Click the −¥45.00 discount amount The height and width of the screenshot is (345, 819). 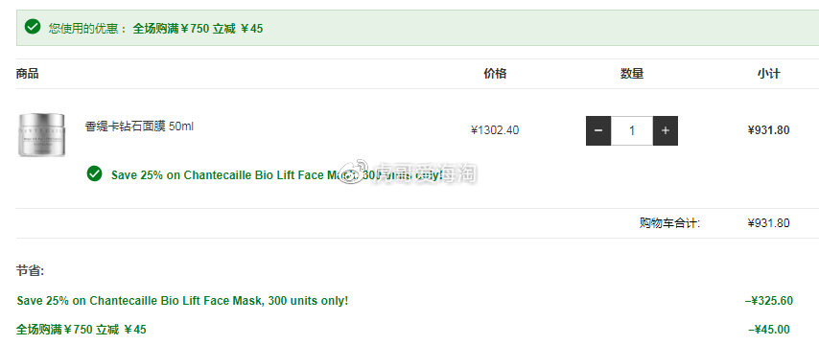(x=769, y=330)
